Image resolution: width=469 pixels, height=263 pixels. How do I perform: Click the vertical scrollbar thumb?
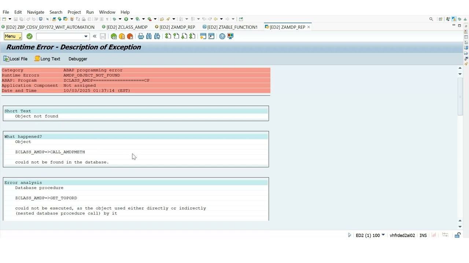(460, 96)
